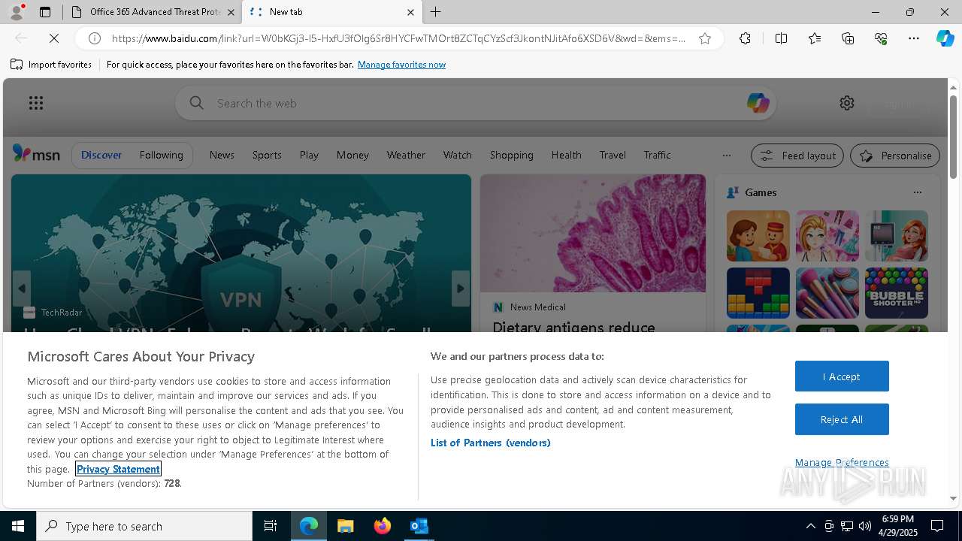This screenshot has width=962, height=541.
Task: Click the page vertical scrollbar thumb
Action: click(953, 137)
